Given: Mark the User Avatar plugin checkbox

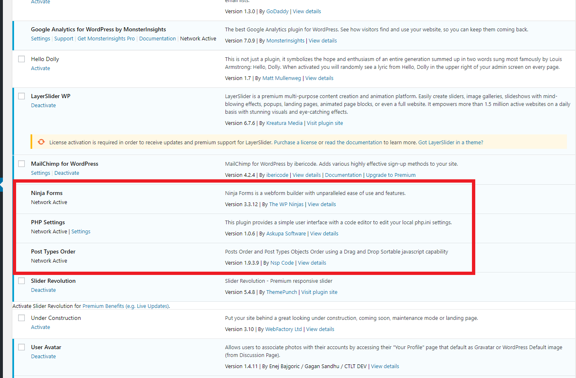Looking at the screenshot, I should coord(21,347).
